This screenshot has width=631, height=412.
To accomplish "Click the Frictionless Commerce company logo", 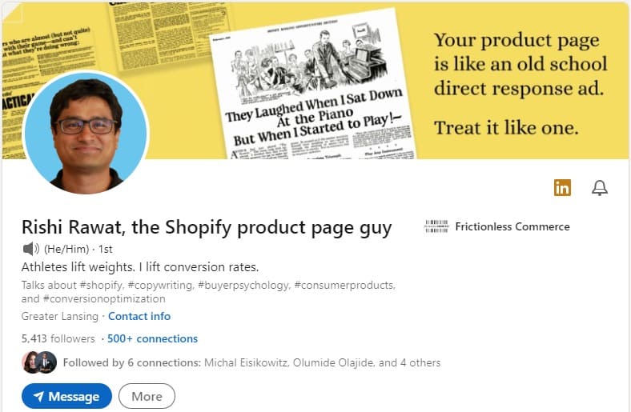I will point(436,226).
